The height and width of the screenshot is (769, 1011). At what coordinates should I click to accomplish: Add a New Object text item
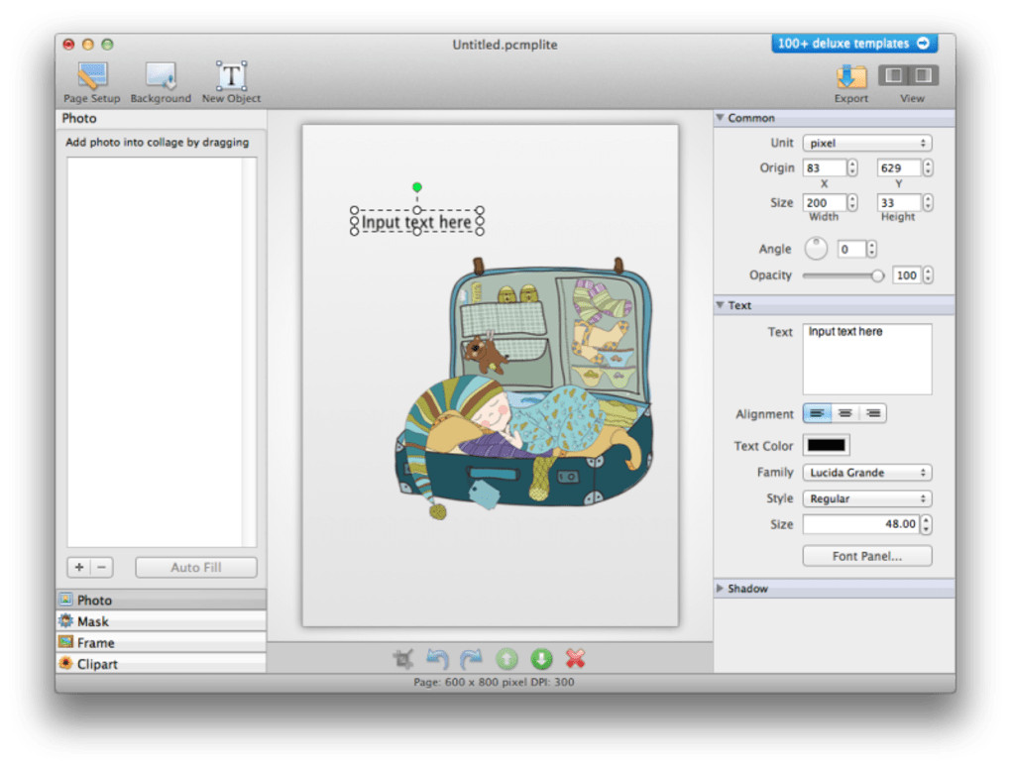point(231,80)
